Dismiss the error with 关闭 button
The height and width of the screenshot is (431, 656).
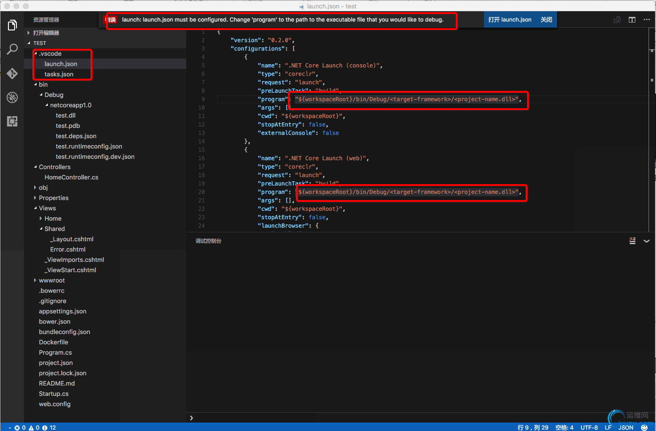[546, 20]
